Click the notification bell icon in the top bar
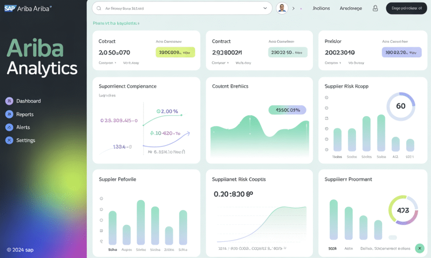The width and height of the screenshot is (431, 258). pos(375,8)
